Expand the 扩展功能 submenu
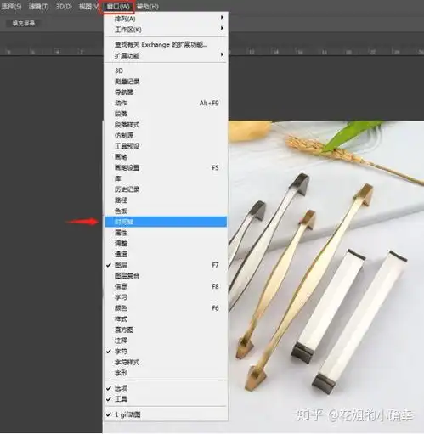The width and height of the screenshot is (424, 434). click(166, 55)
